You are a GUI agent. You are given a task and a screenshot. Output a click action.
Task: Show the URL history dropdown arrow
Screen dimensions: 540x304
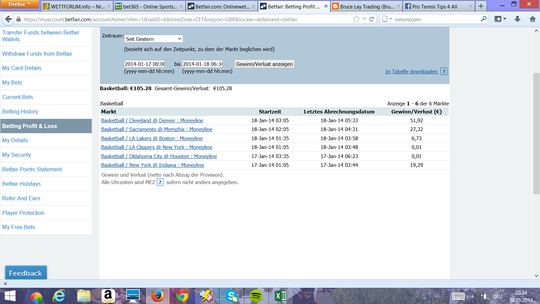pyautogui.click(x=364, y=19)
